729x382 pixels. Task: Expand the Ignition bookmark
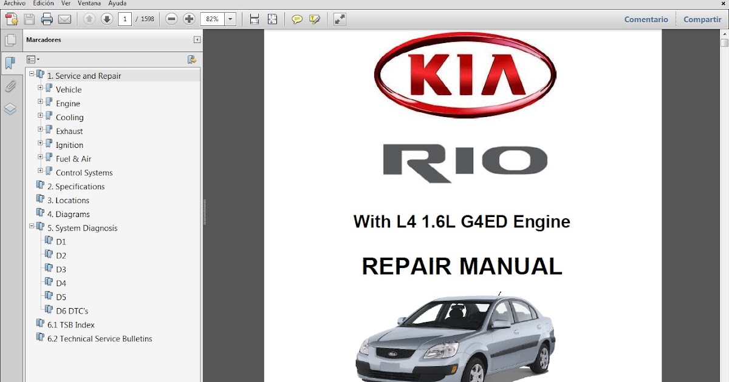coord(40,143)
